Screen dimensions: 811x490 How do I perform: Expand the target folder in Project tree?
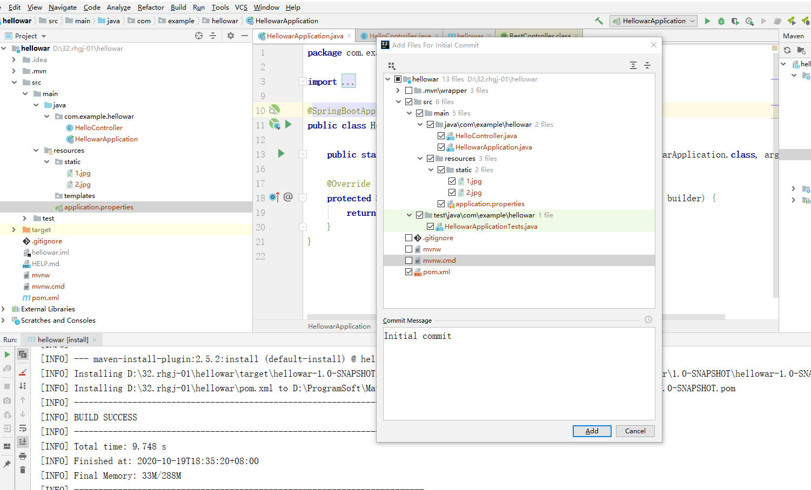14,230
